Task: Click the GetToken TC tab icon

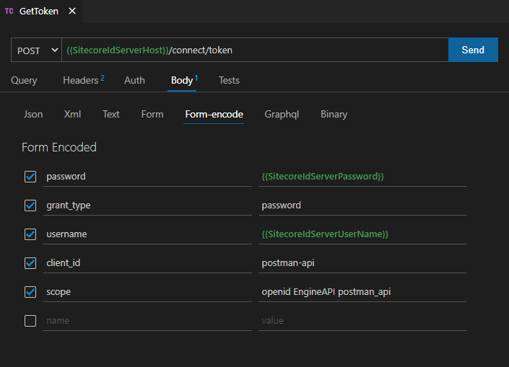Action: [9, 12]
